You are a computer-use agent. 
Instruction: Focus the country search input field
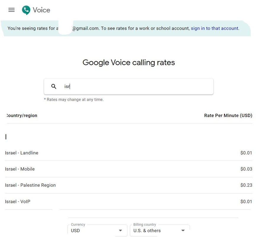coord(129,86)
